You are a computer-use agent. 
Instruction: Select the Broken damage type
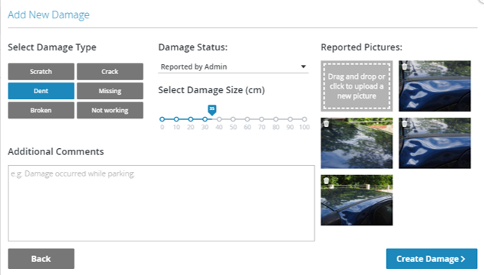coord(41,110)
